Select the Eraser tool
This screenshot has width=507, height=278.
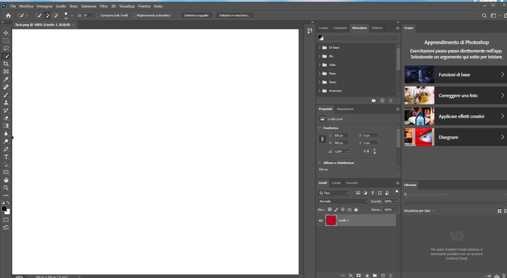(x=6, y=118)
